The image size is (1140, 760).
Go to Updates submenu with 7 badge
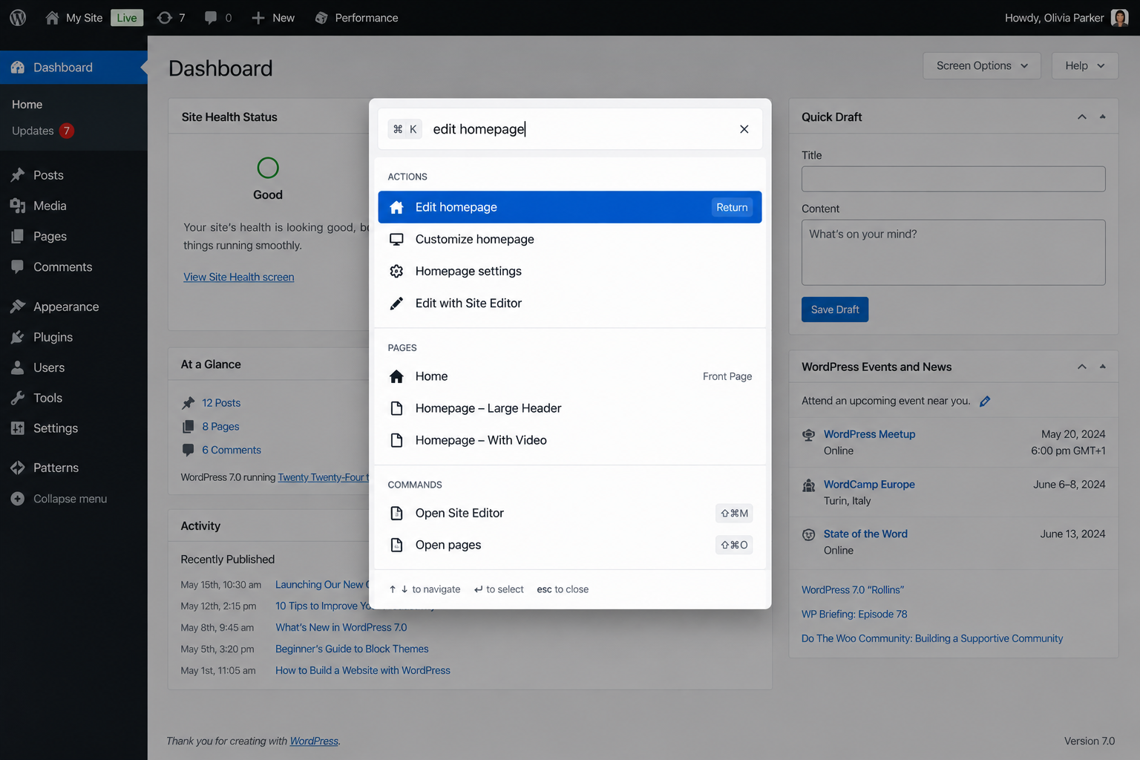click(x=42, y=131)
